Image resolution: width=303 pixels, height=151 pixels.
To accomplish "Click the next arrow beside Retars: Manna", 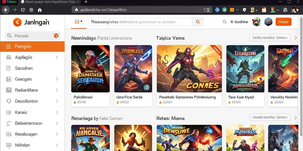I will tap(296, 117).
